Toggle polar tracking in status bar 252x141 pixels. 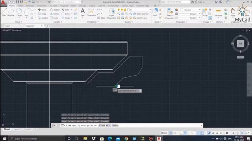coord(185,133)
